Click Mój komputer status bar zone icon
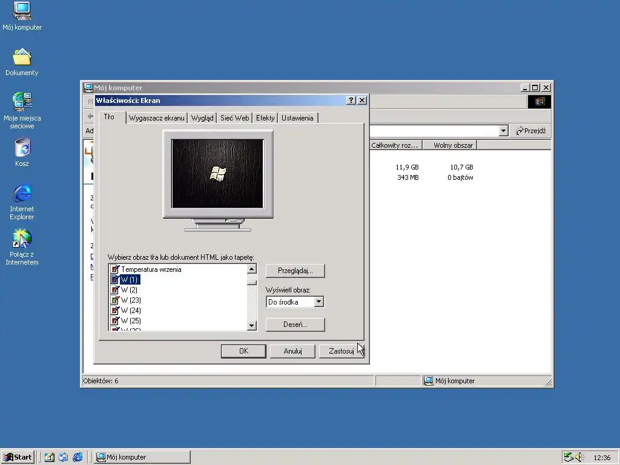The image size is (620, 465). [428, 381]
